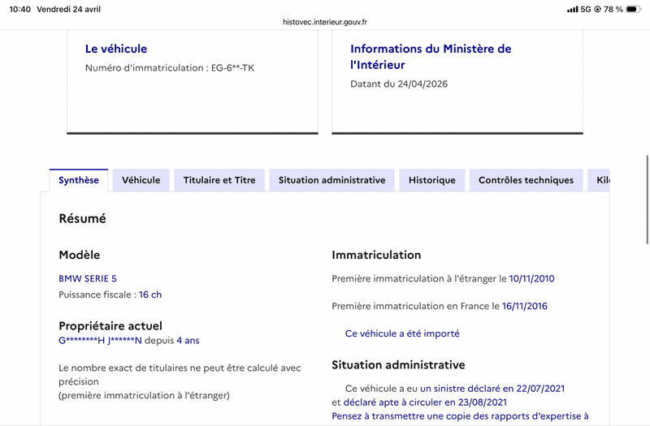This screenshot has height=426, width=650.
Task: Click the 'Vendredi 24 avril' date
Action: [x=69, y=9]
